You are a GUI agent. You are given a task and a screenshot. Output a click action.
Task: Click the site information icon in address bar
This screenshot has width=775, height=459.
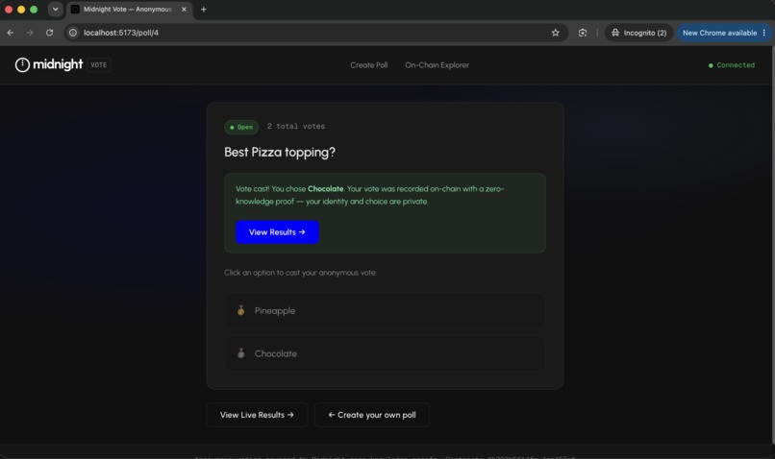pyautogui.click(x=73, y=33)
